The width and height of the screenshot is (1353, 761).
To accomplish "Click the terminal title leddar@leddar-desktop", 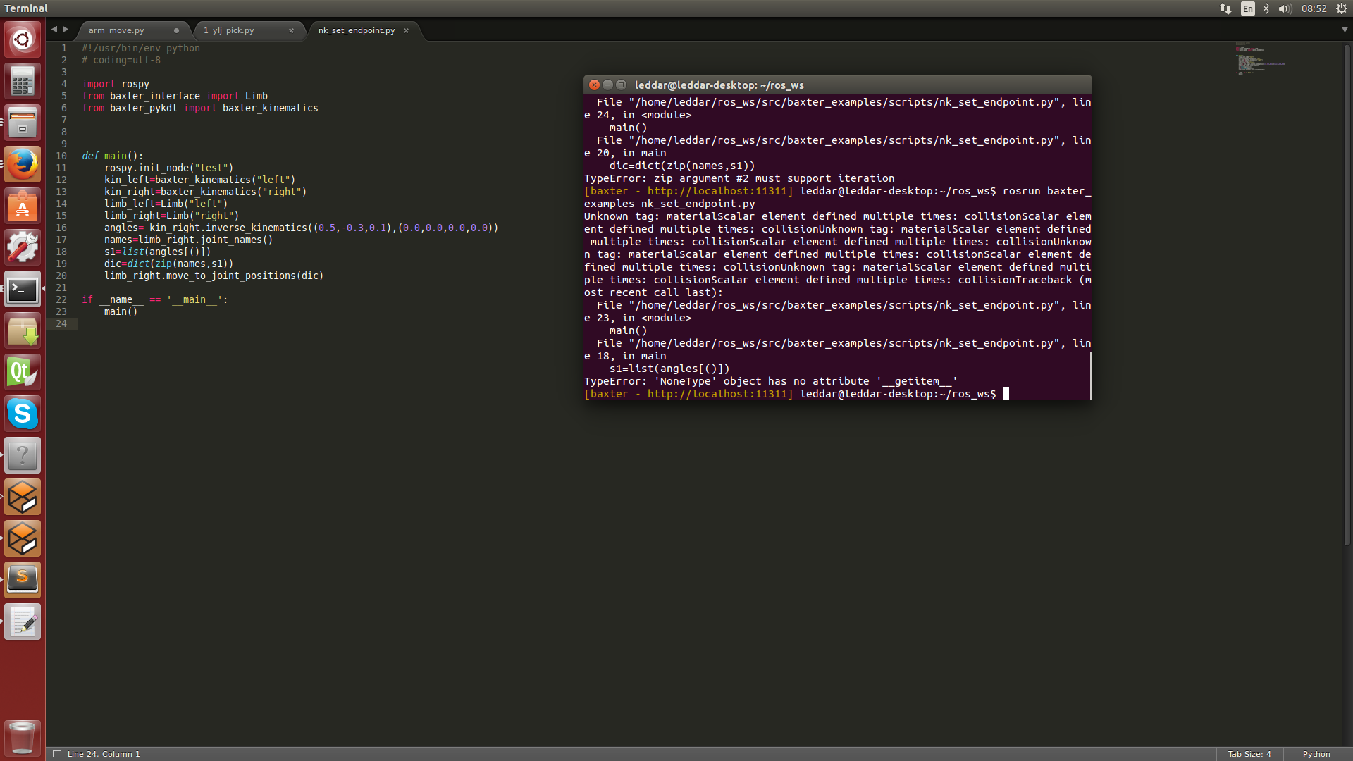I will coord(719,85).
